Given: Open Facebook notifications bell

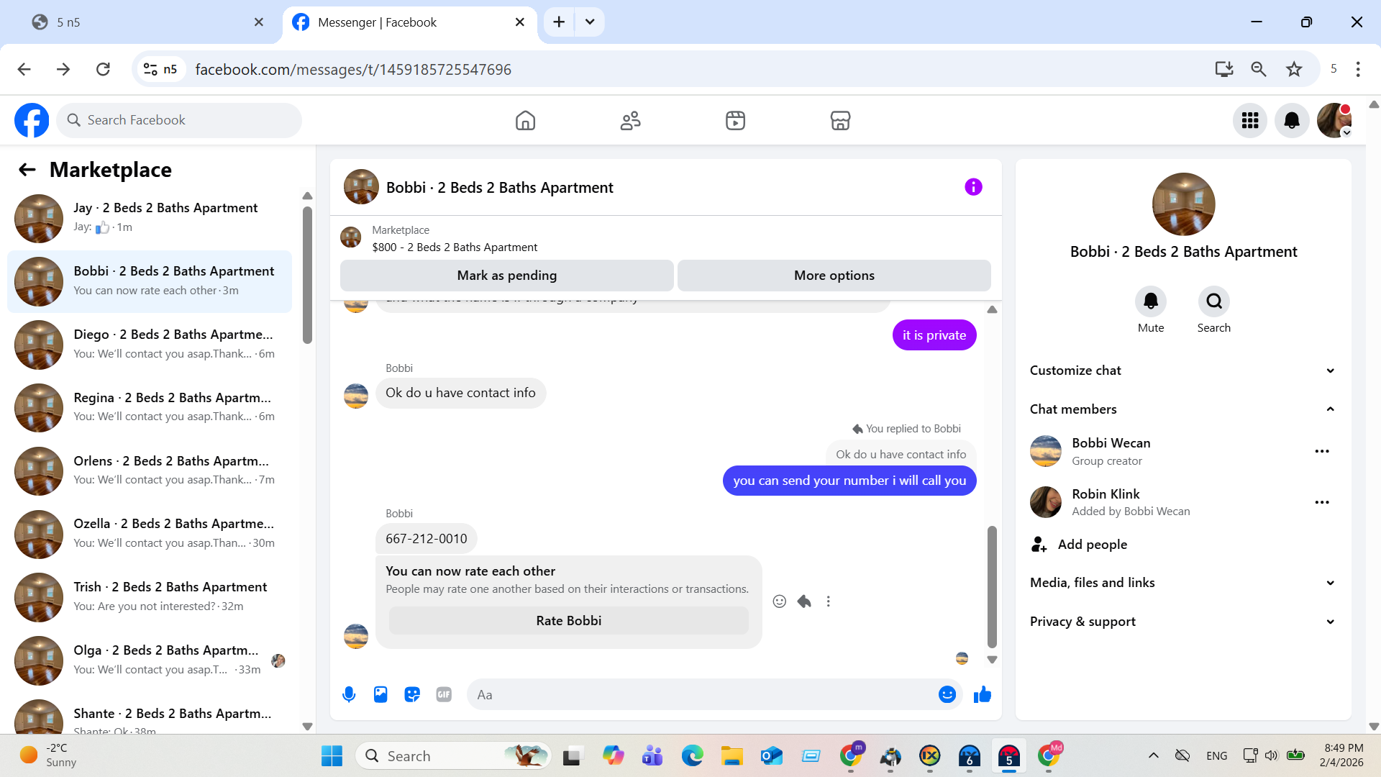Looking at the screenshot, I should point(1292,120).
